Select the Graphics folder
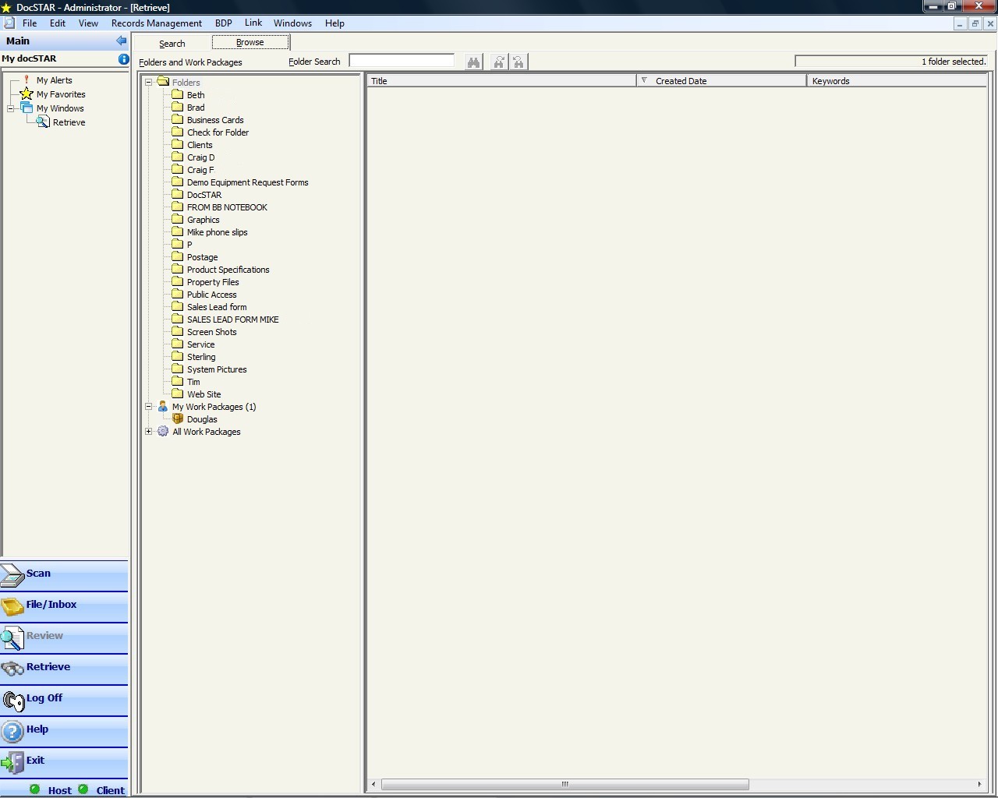998x798 pixels. coord(203,220)
